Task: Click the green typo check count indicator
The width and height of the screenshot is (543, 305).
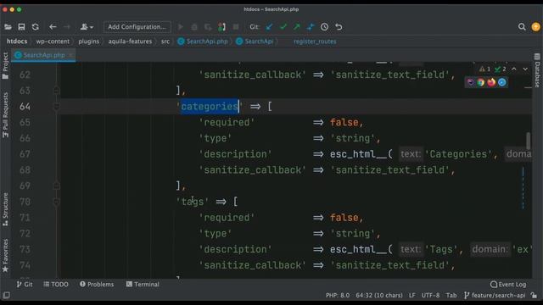Action: (x=501, y=69)
